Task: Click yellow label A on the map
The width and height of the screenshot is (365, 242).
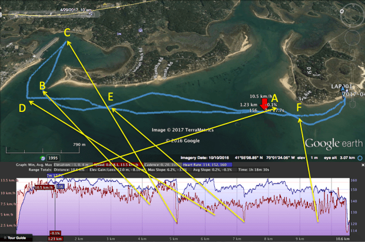Action: tap(274, 99)
